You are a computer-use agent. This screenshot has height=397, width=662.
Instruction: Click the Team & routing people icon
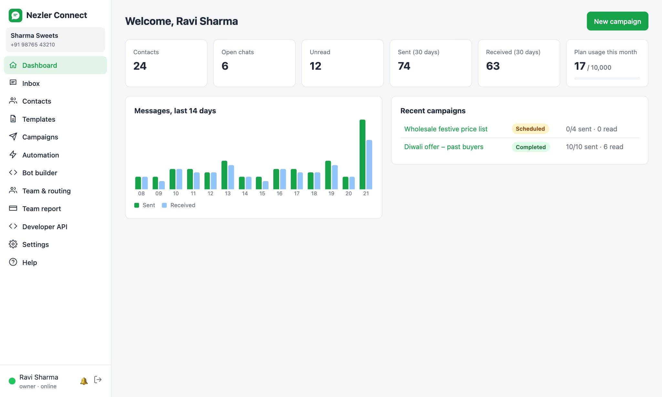[x=13, y=190]
